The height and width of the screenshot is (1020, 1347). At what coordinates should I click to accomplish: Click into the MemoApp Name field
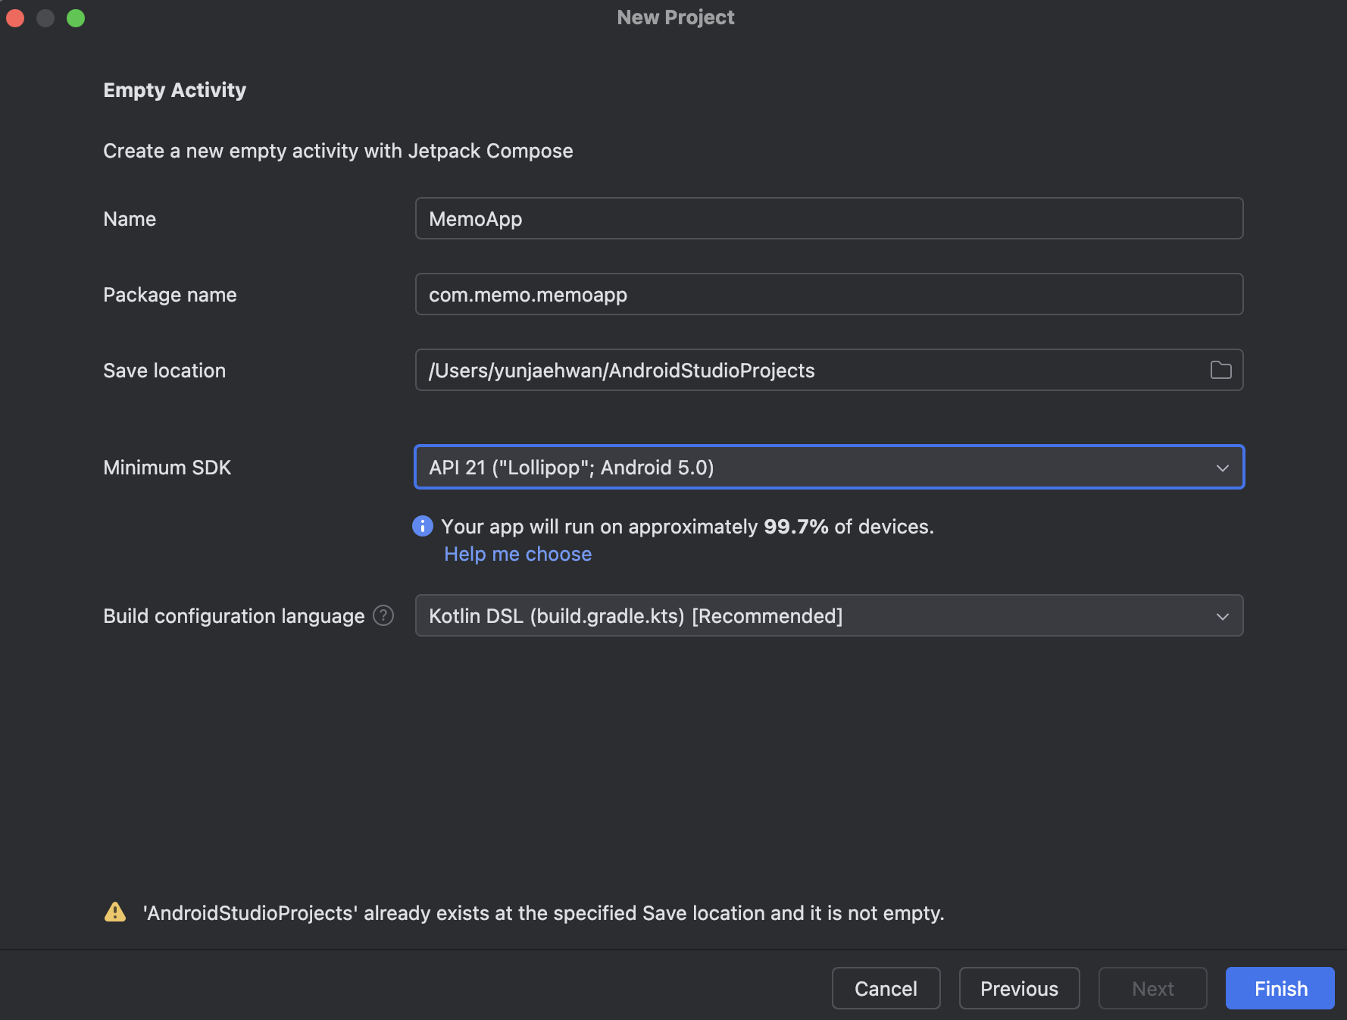(x=829, y=219)
